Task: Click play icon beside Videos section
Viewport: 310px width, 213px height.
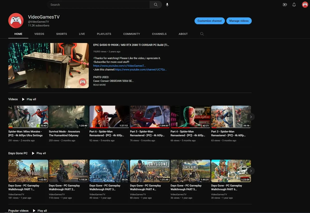Action: (24, 99)
